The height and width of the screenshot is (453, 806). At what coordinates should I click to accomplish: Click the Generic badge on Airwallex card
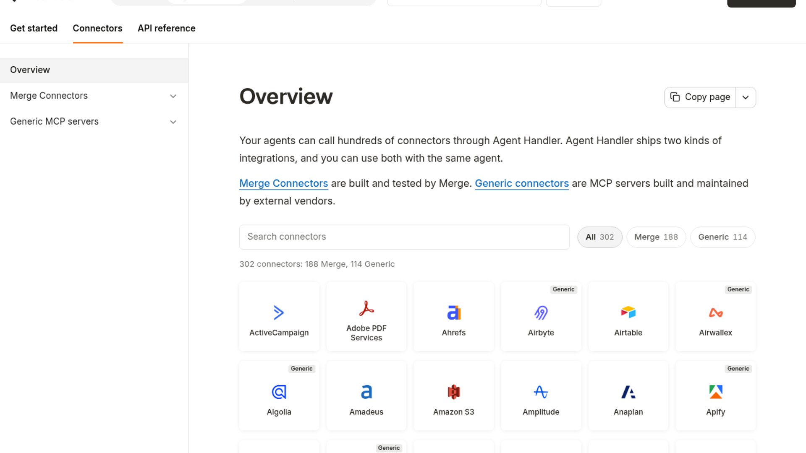point(738,289)
